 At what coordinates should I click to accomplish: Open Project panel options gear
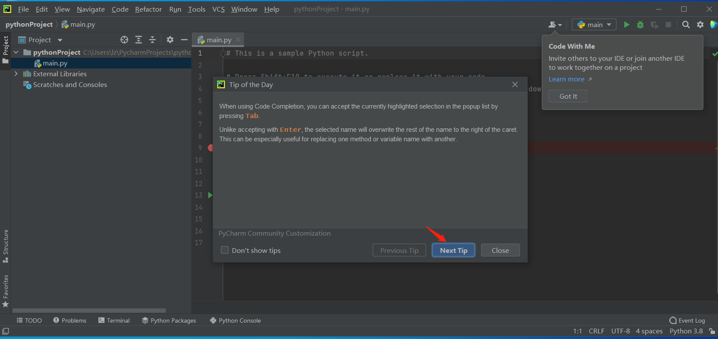coord(170,40)
